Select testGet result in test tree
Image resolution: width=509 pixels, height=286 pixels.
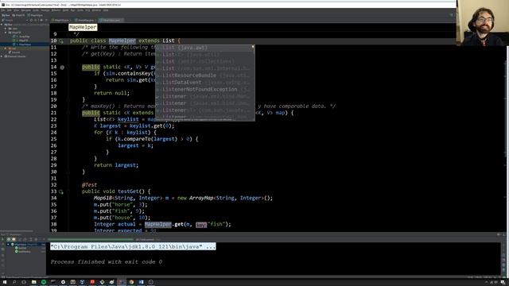click(22, 248)
